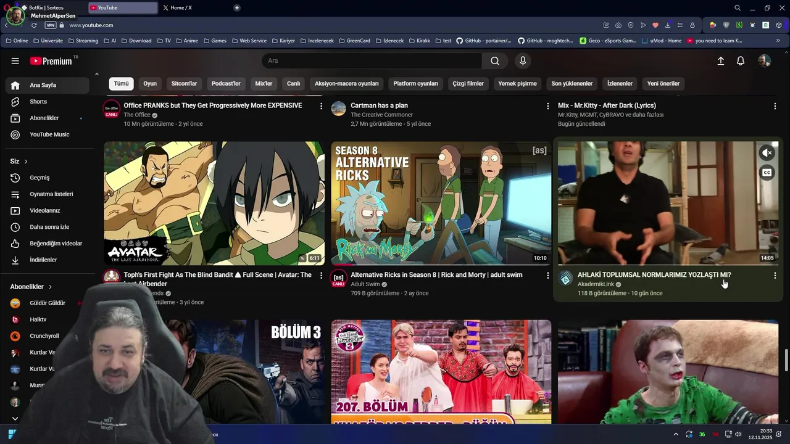
Task: Open browser snapshot camera icon
Action: tap(618, 25)
